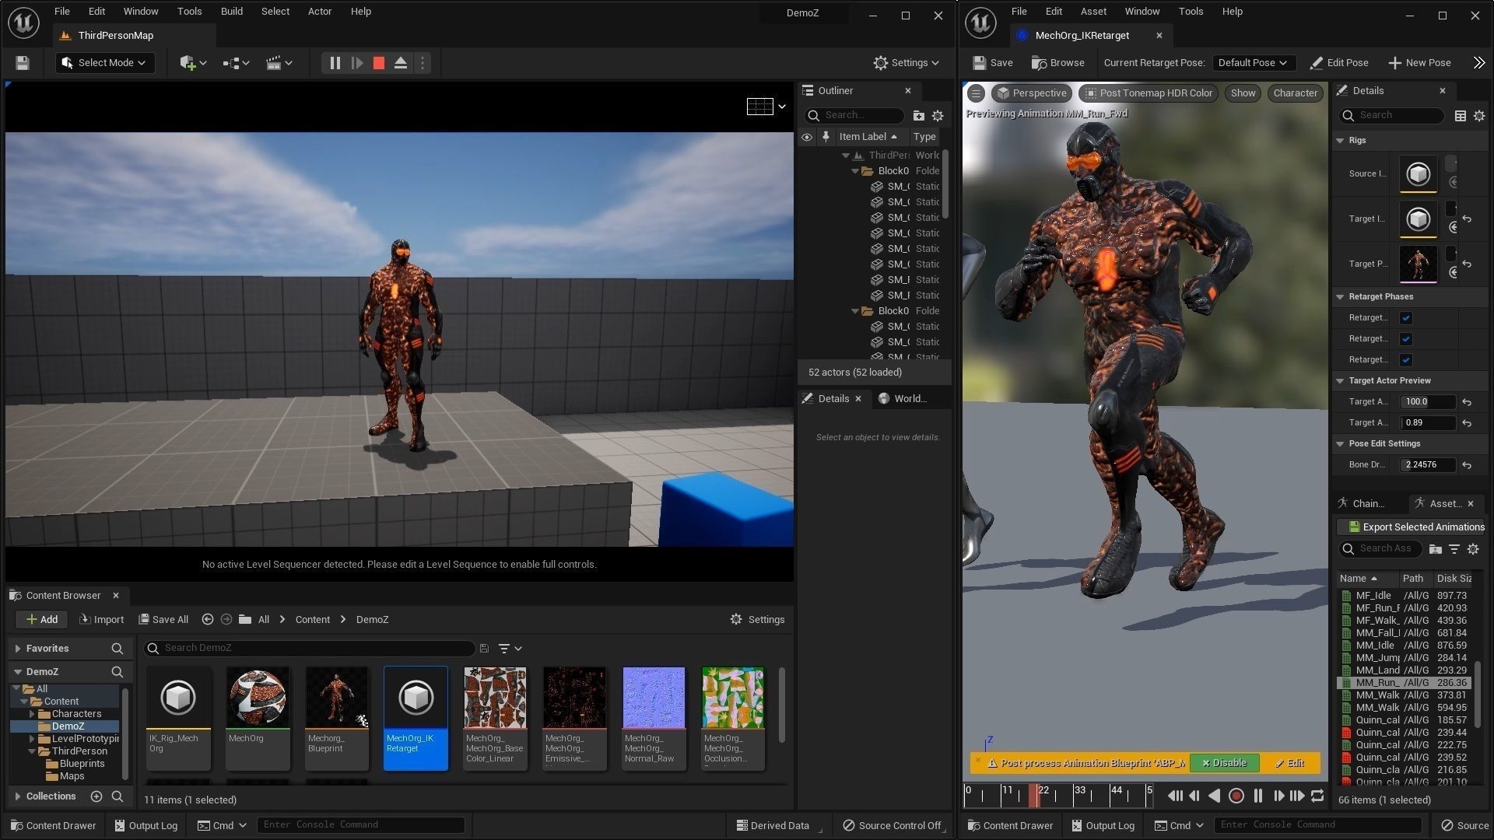The image size is (1494, 840).
Task: Select the IK_Rig_MechOrg asset thumbnail
Action: click(178, 698)
